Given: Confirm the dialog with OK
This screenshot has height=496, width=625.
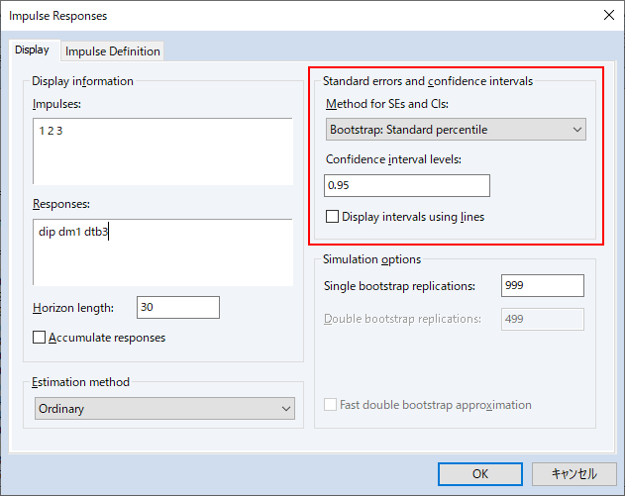Looking at the screenshot, I should (480, 473).
